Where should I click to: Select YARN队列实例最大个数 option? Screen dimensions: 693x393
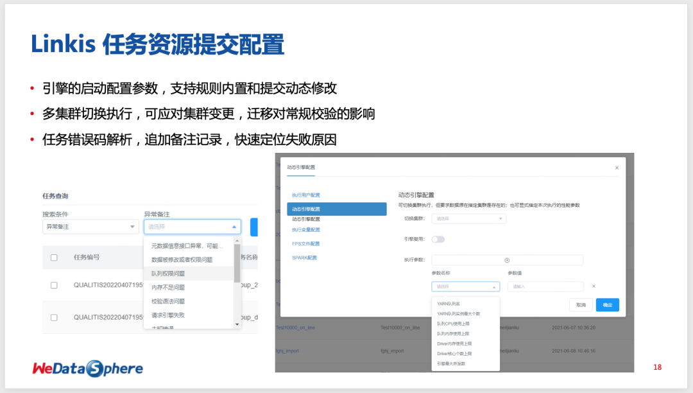click(x=465, y=314)
